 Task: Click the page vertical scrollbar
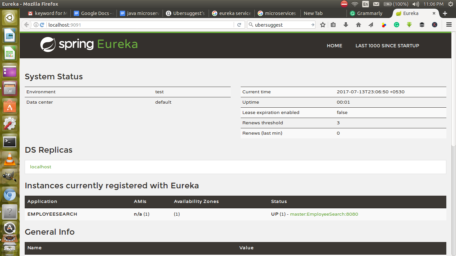click(x=453, y=88)
